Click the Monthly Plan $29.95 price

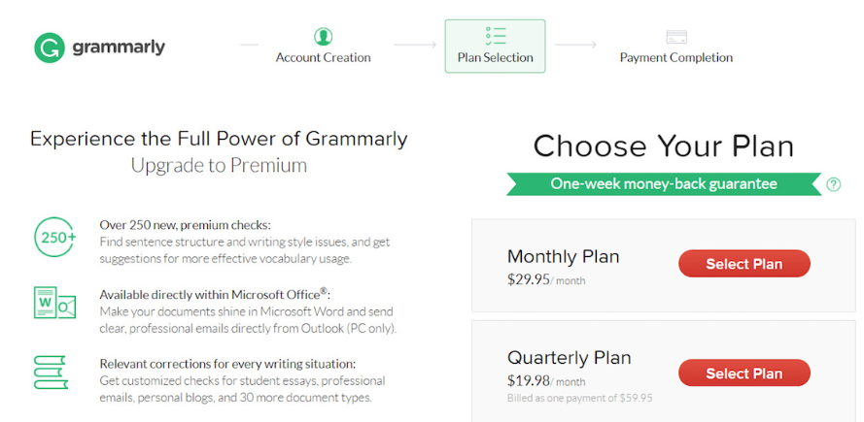[529, 280]
